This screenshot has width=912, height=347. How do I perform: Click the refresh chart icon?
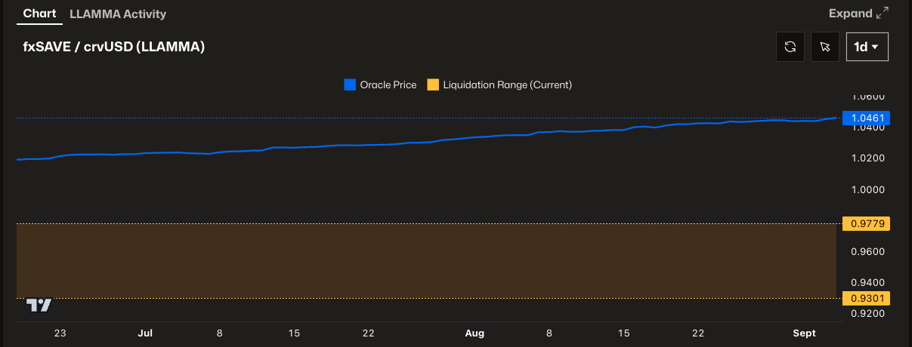(790, 47)
